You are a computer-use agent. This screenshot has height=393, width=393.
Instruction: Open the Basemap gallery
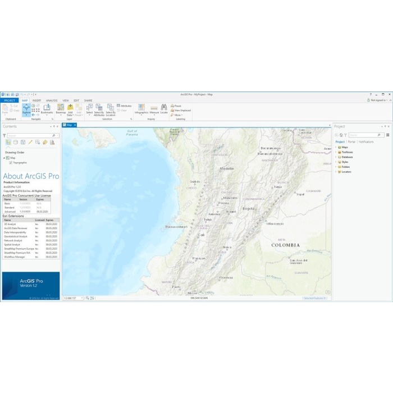[x=61, y=109]
